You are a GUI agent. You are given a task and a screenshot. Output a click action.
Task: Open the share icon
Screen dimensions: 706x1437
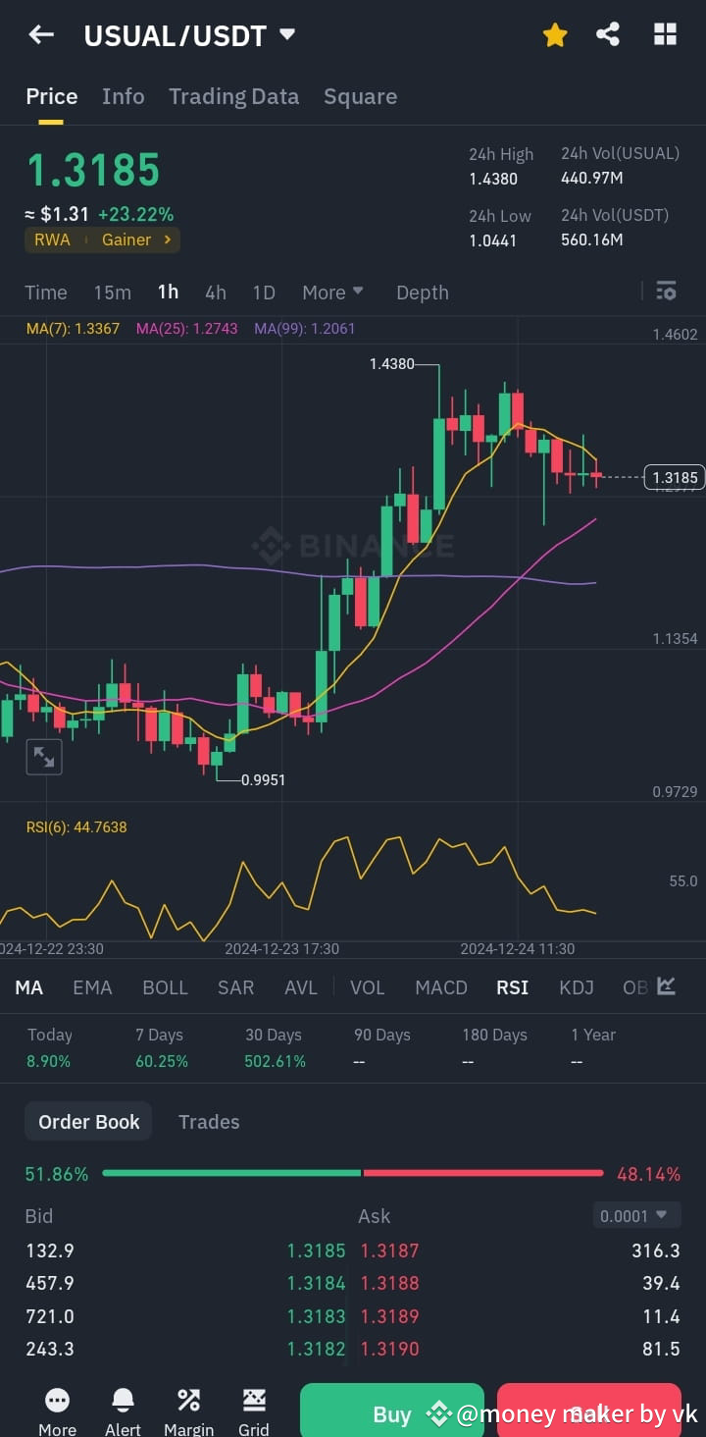tap(608, 34)
